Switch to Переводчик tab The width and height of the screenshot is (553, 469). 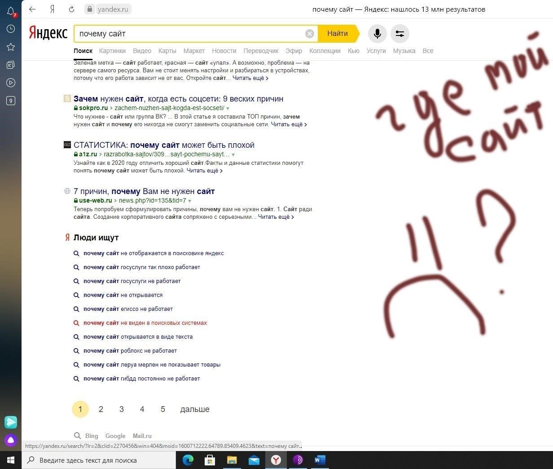click(261, 51)
